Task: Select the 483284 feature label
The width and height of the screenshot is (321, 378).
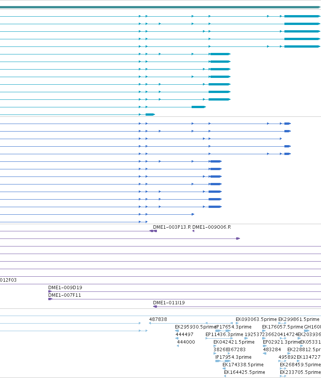Action: 272,350
